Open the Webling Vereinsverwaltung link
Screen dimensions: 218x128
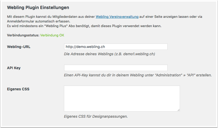click(x=117, y=17)
